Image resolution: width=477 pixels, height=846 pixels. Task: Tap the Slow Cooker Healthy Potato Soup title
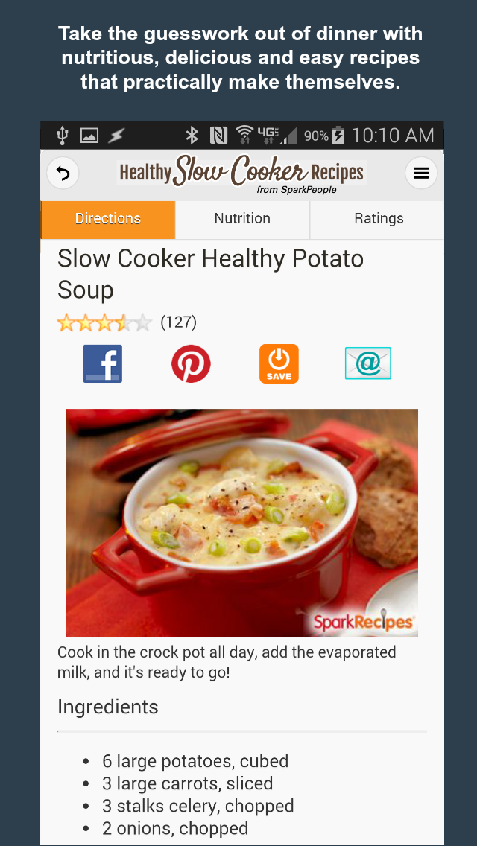(x=211, y=274)
